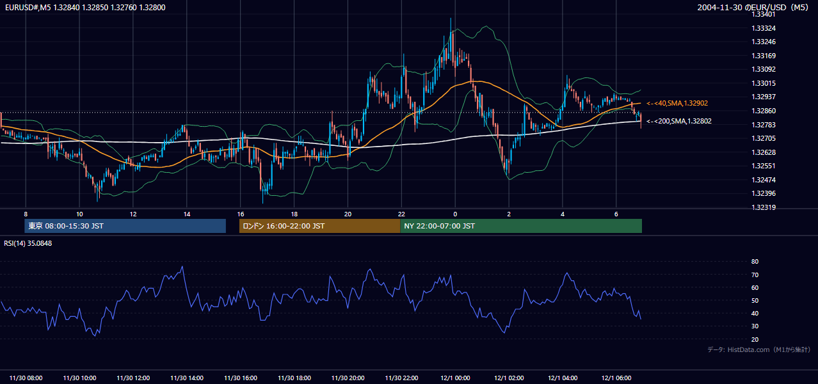This screenshot has height=384, width=818.
Task: Click price axis value 1.33015
Action: tap(764, 84)
